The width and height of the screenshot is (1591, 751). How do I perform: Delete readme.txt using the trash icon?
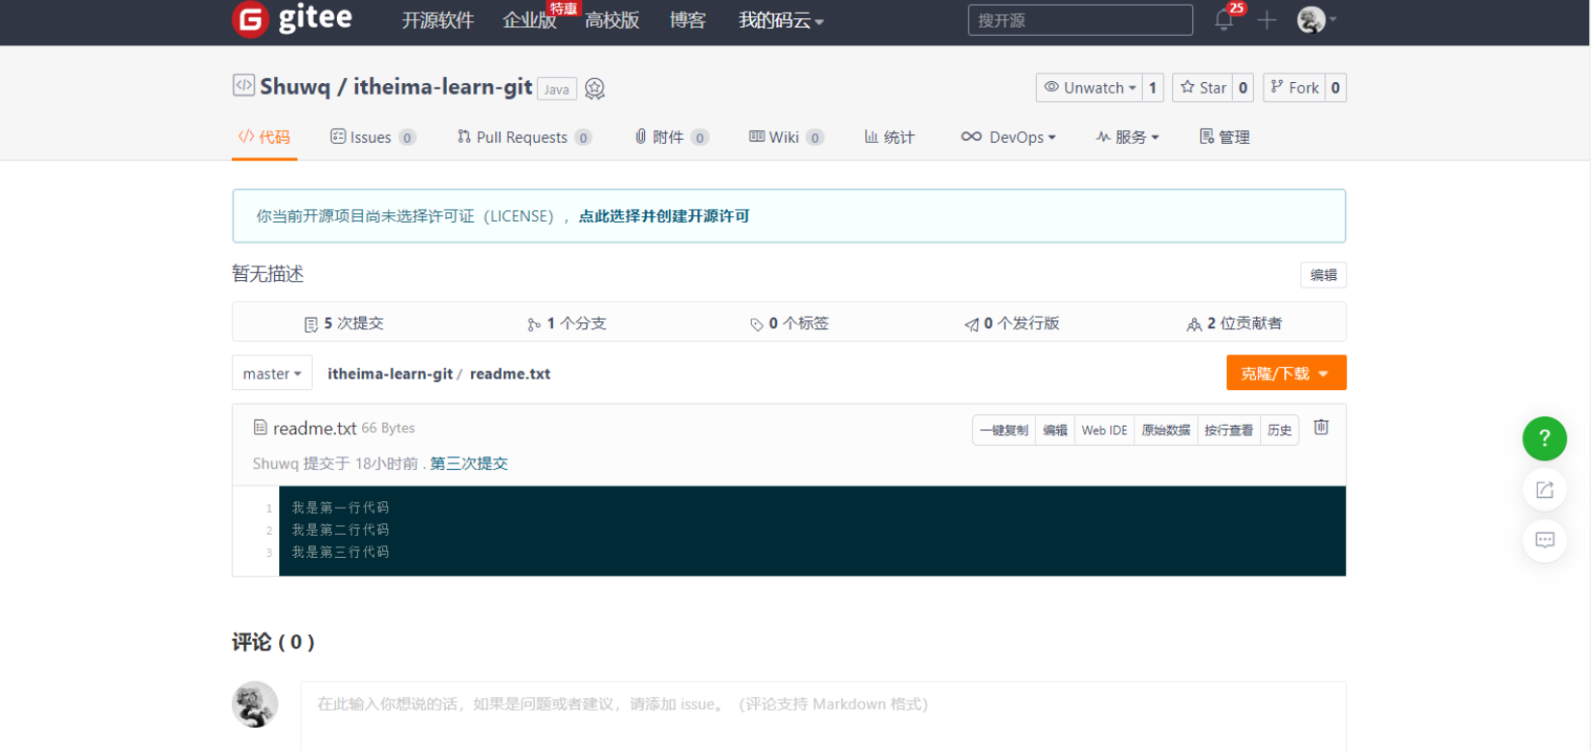tap(1321, 428)
